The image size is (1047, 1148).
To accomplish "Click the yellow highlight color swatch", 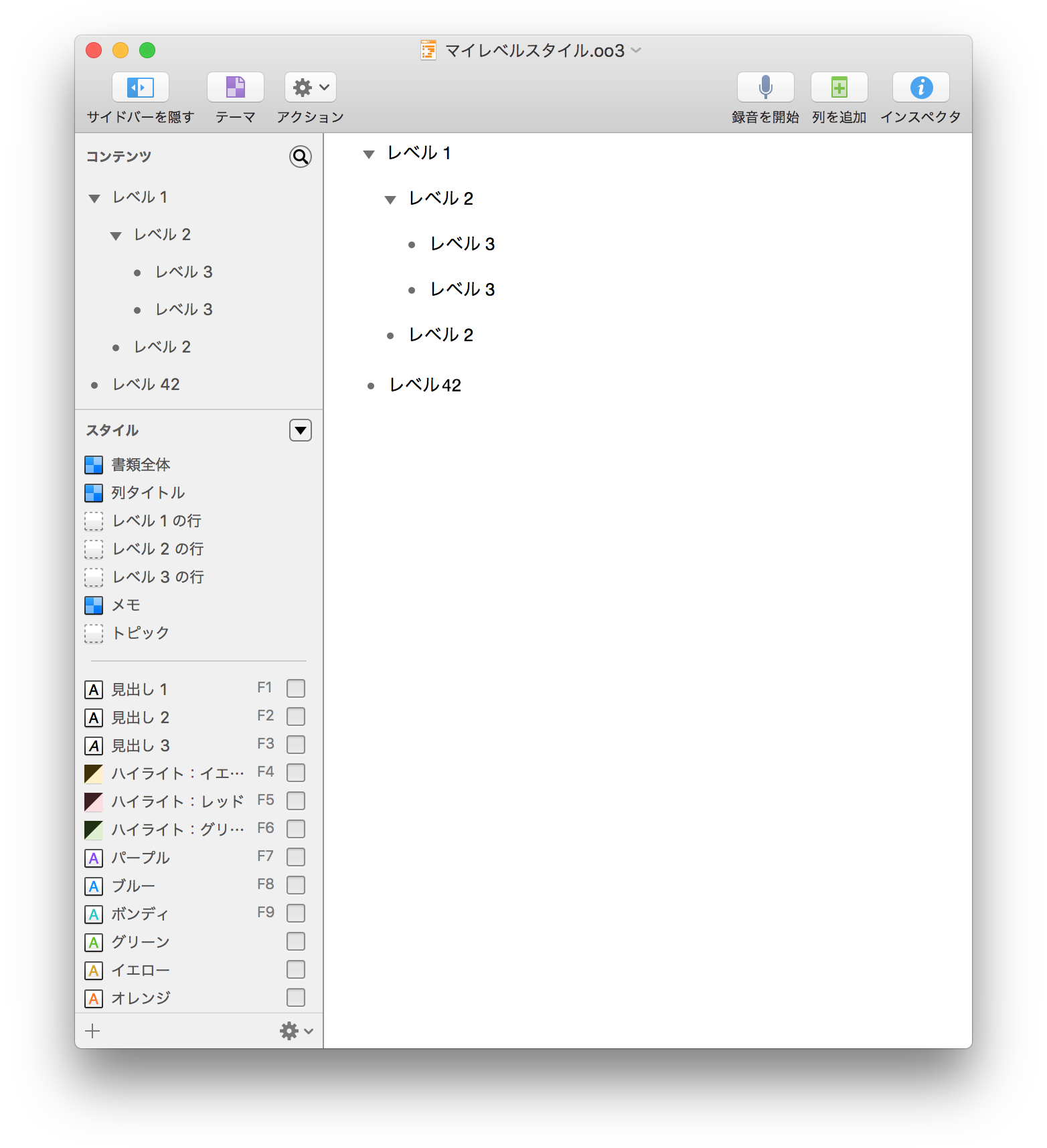I will tap(94, 774).
